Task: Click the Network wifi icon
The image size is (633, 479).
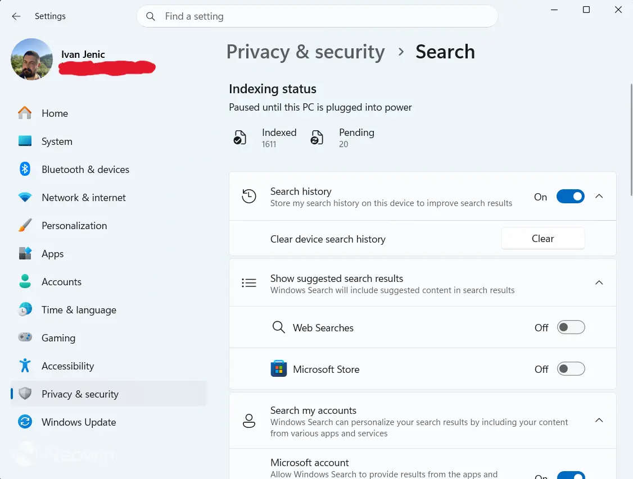Action: pos(25,198)
